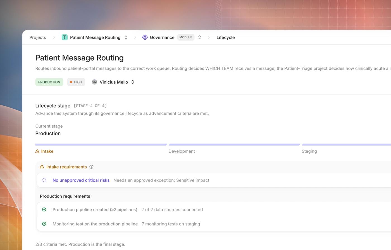Open the Governance module switcher chevrons
The image size is (391, 250).
(x=199, y=37)
